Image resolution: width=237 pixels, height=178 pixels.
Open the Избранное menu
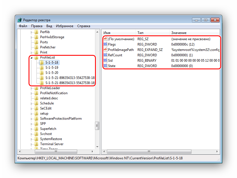click(x=64, y=26)
